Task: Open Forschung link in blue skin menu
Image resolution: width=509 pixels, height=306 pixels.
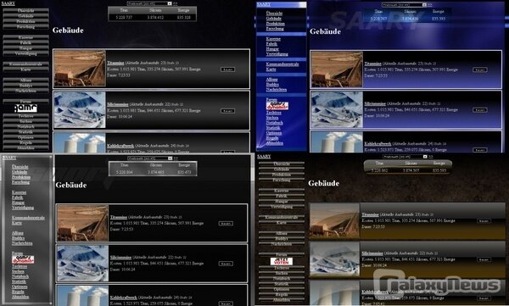Action: click(x=275, y=29)
